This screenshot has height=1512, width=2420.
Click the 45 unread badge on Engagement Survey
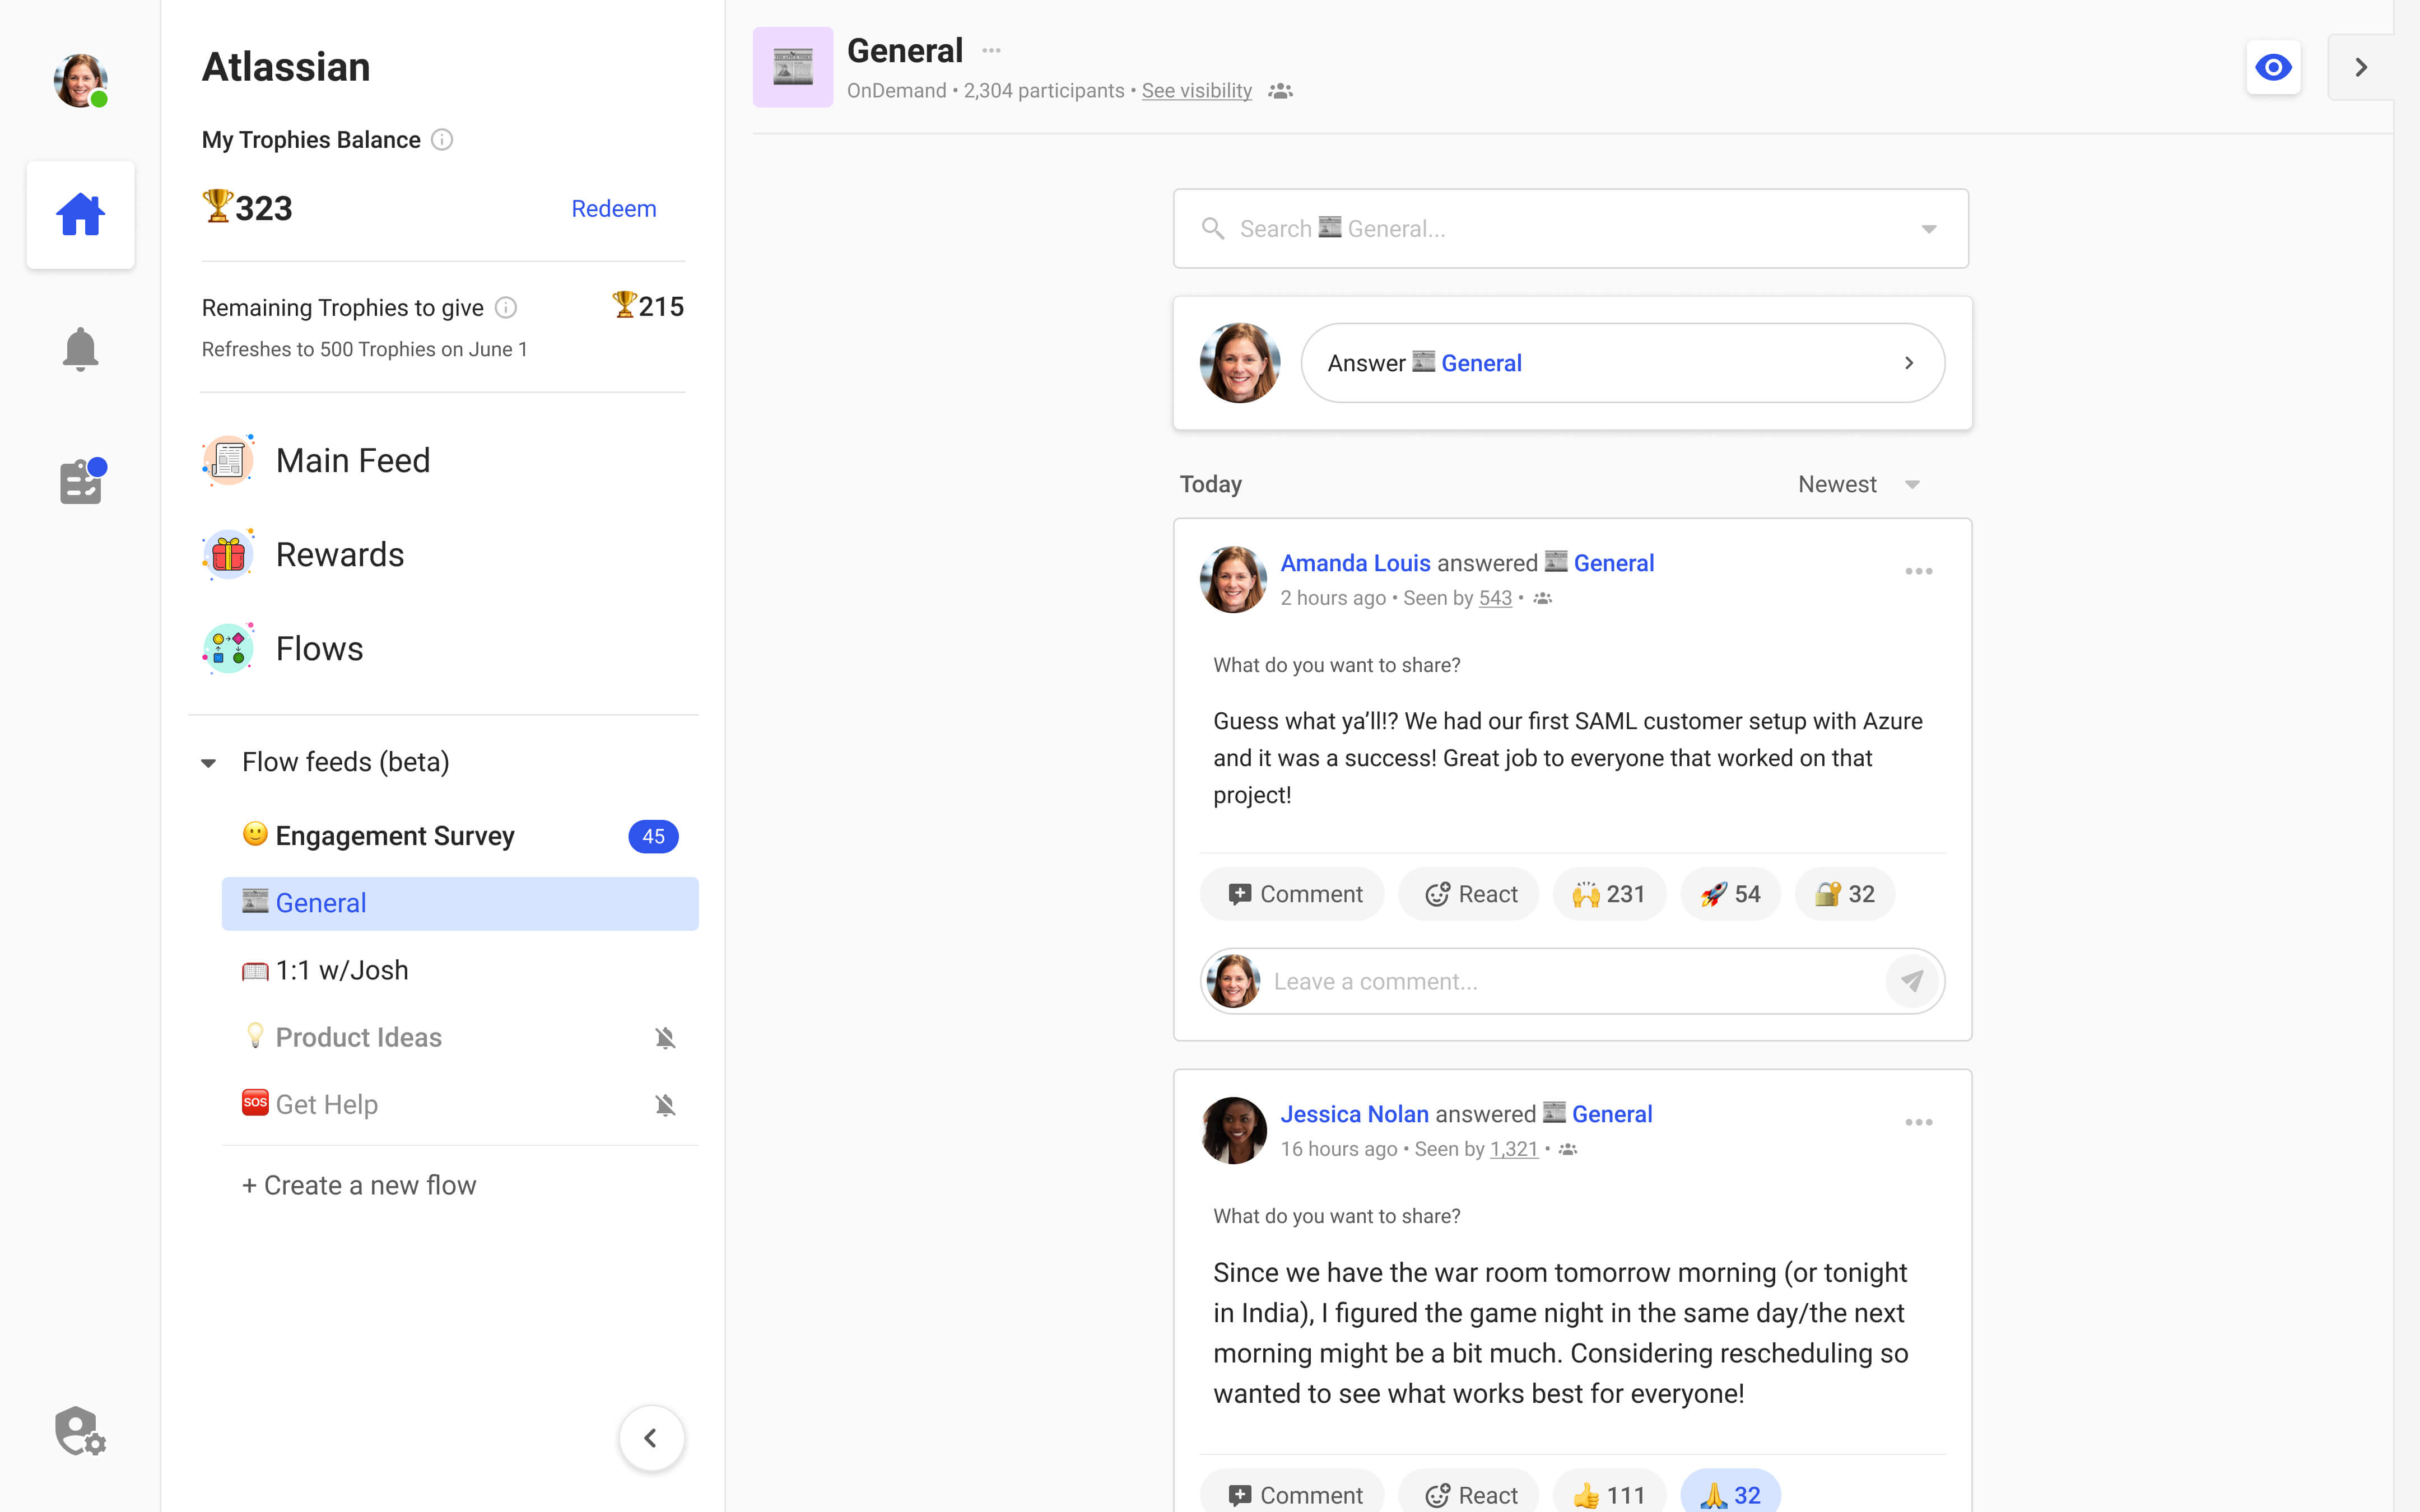pyautogui.click(x=653, y=836)
